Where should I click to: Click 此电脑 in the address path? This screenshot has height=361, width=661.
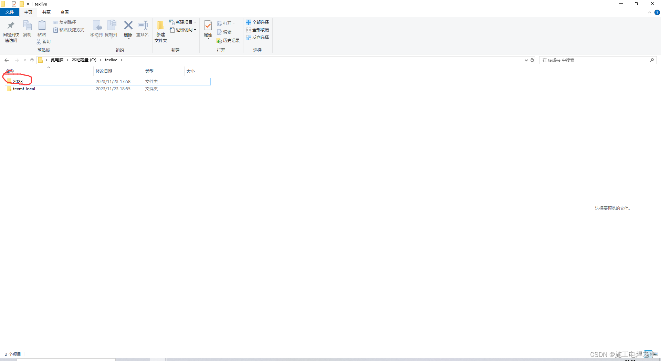(x=57, y=60)
